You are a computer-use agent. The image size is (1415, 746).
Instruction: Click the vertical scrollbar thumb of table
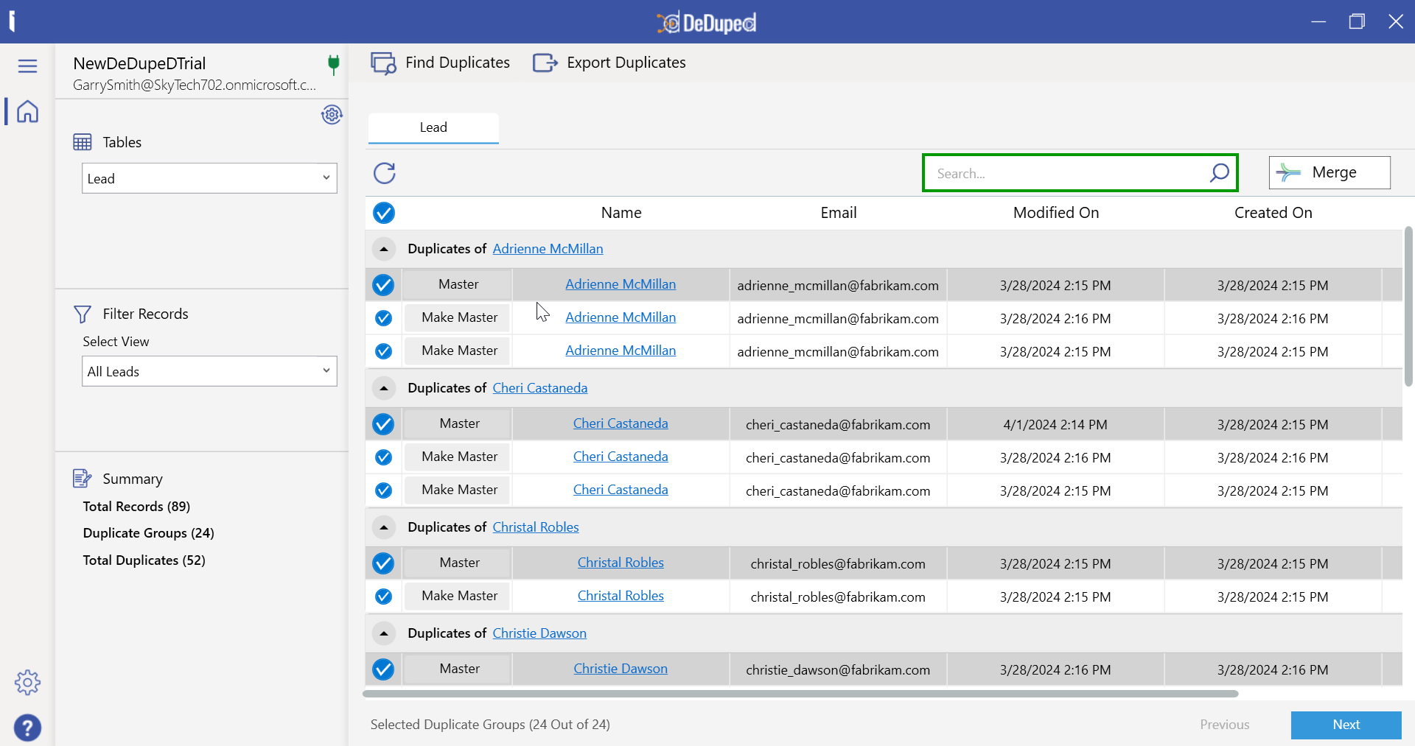point(1408,306)
